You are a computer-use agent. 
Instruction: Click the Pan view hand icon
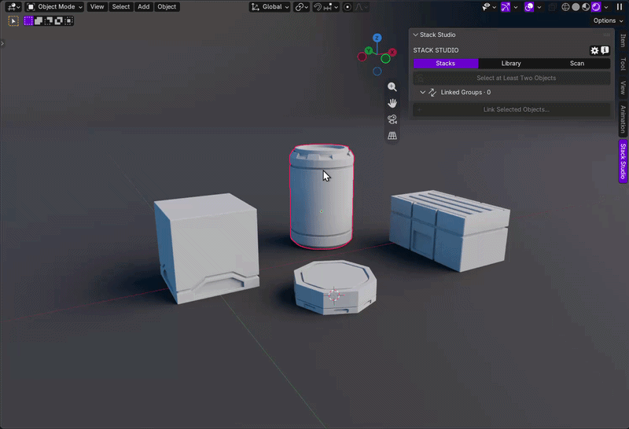(392, 103)
